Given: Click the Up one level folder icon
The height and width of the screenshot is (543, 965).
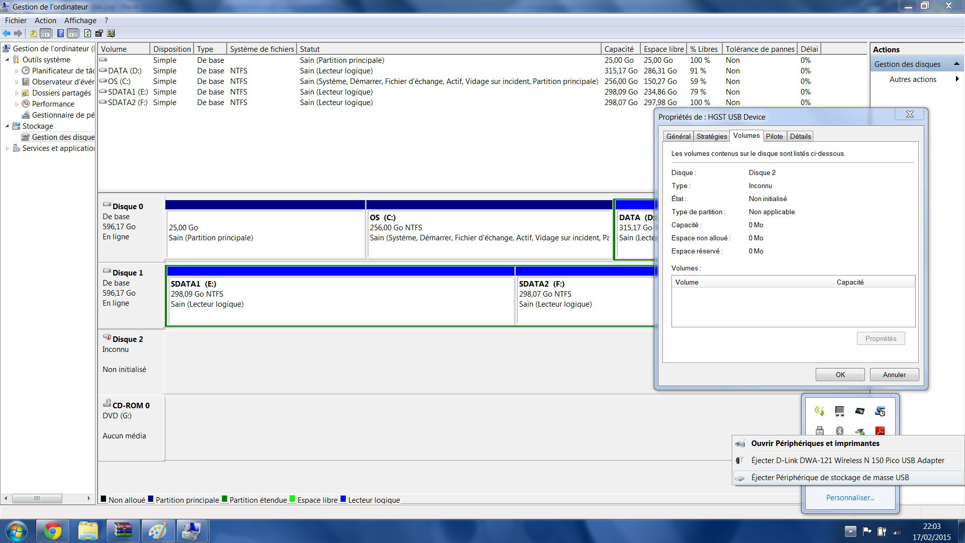Looking at the screenshot, I should coord(33,33).
